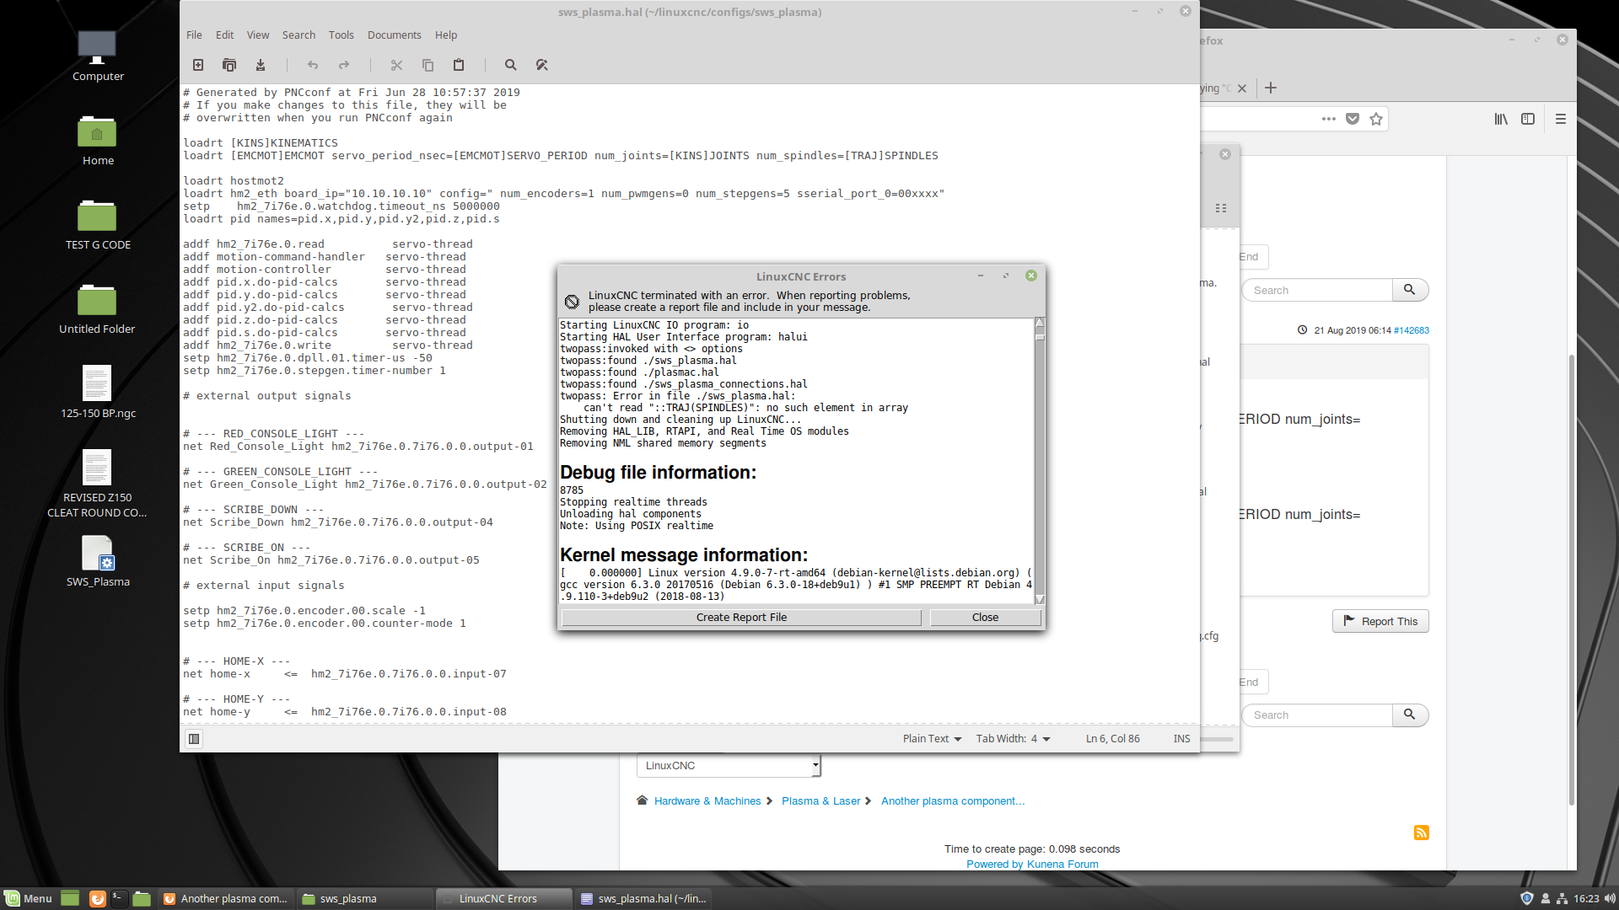Click the Redo arrow in the editor toolbar

(344, 65)
